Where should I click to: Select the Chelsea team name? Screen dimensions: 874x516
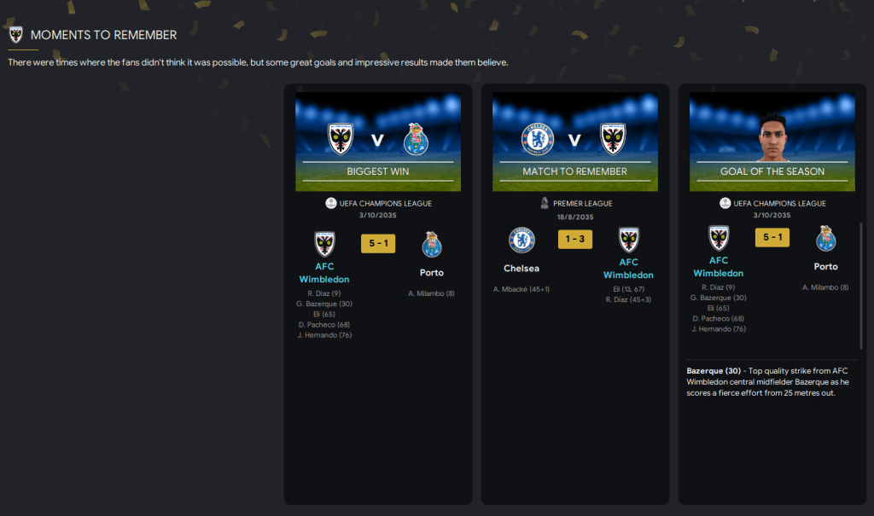click(x=521, y=269)
